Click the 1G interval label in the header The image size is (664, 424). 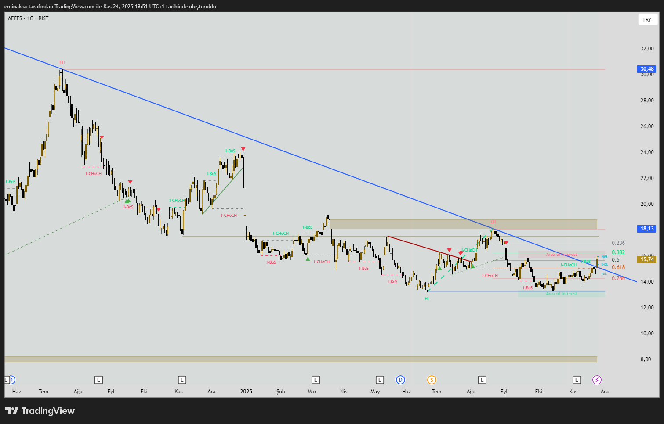30,18
